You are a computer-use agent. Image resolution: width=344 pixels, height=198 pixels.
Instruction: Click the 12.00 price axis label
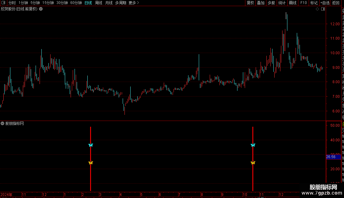pyautogui.click(x=335, y=24)
